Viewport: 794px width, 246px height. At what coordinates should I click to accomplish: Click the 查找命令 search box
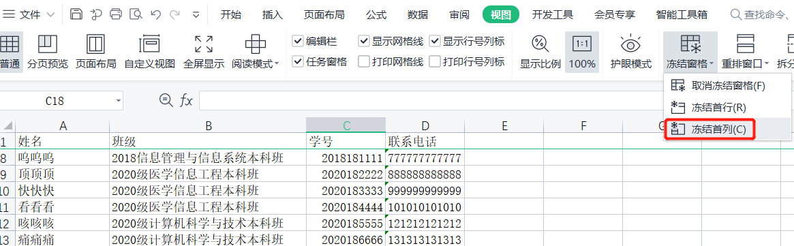pyautogui.click(x=761, y=15)
